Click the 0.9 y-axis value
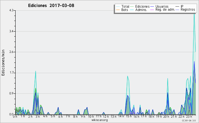Image resolution: width=199 pixels, height=123 pixels. (x=11, y=93)
